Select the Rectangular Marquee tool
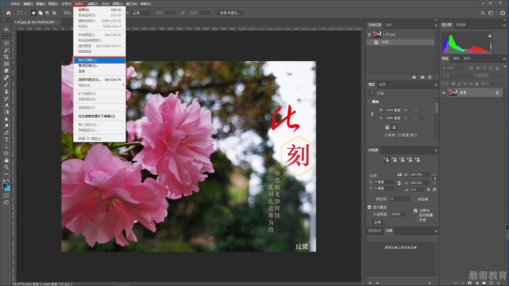Viewport: 509px width, 286px height. (x=6, y=36)
